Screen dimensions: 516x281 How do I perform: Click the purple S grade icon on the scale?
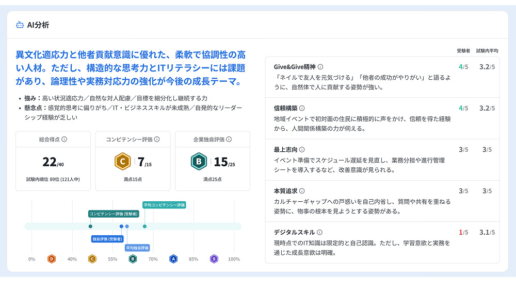pyautogui.click(x=214, y=259)
